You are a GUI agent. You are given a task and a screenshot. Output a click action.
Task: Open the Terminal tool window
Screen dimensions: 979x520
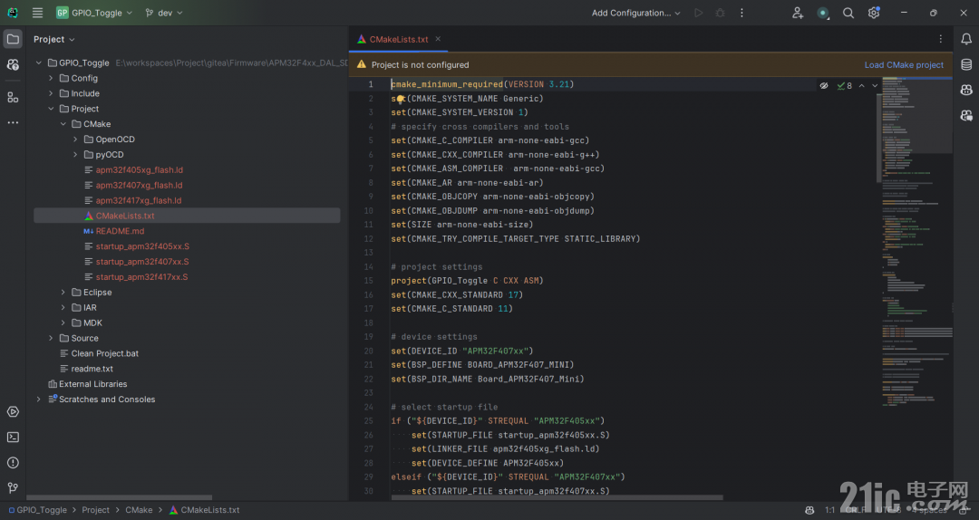click(13, 438)
